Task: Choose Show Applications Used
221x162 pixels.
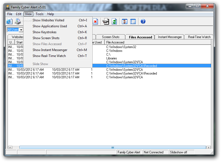Action: (58, 26)
